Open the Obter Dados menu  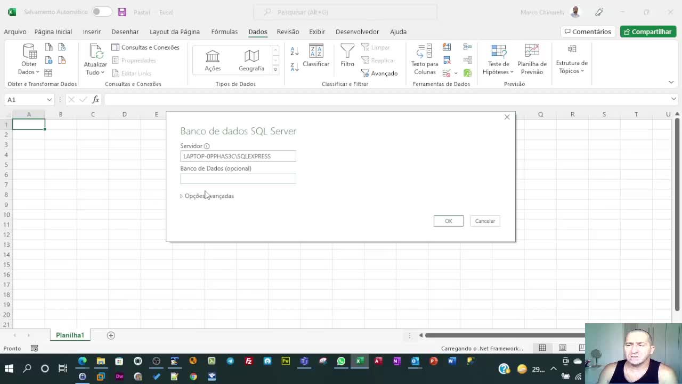click(x=29, y=60)
